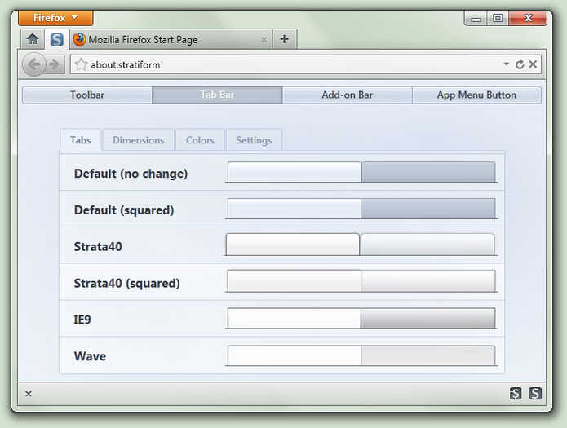Choose the Strata40 tab style preview
Image resolution: width=567 pixels, height=428 pixels.
tap(361, 245)
